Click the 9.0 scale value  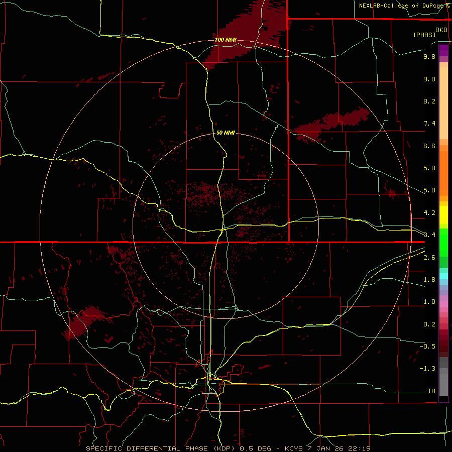pos(429,79)
